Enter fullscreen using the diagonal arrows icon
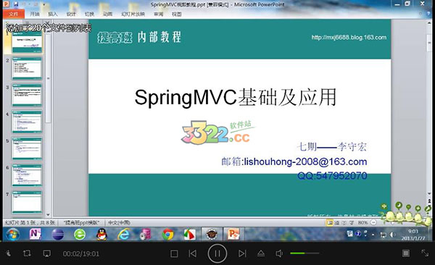This screenshot has width=435, height=265. [425, 253]
